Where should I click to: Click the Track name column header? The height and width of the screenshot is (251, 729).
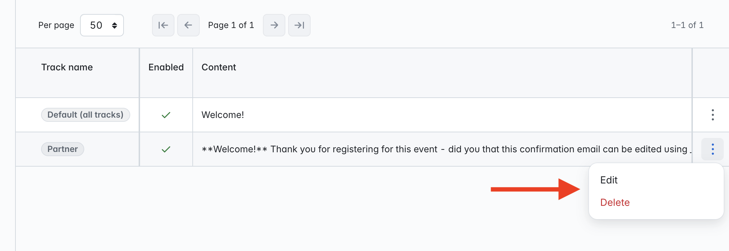point(67,67)
